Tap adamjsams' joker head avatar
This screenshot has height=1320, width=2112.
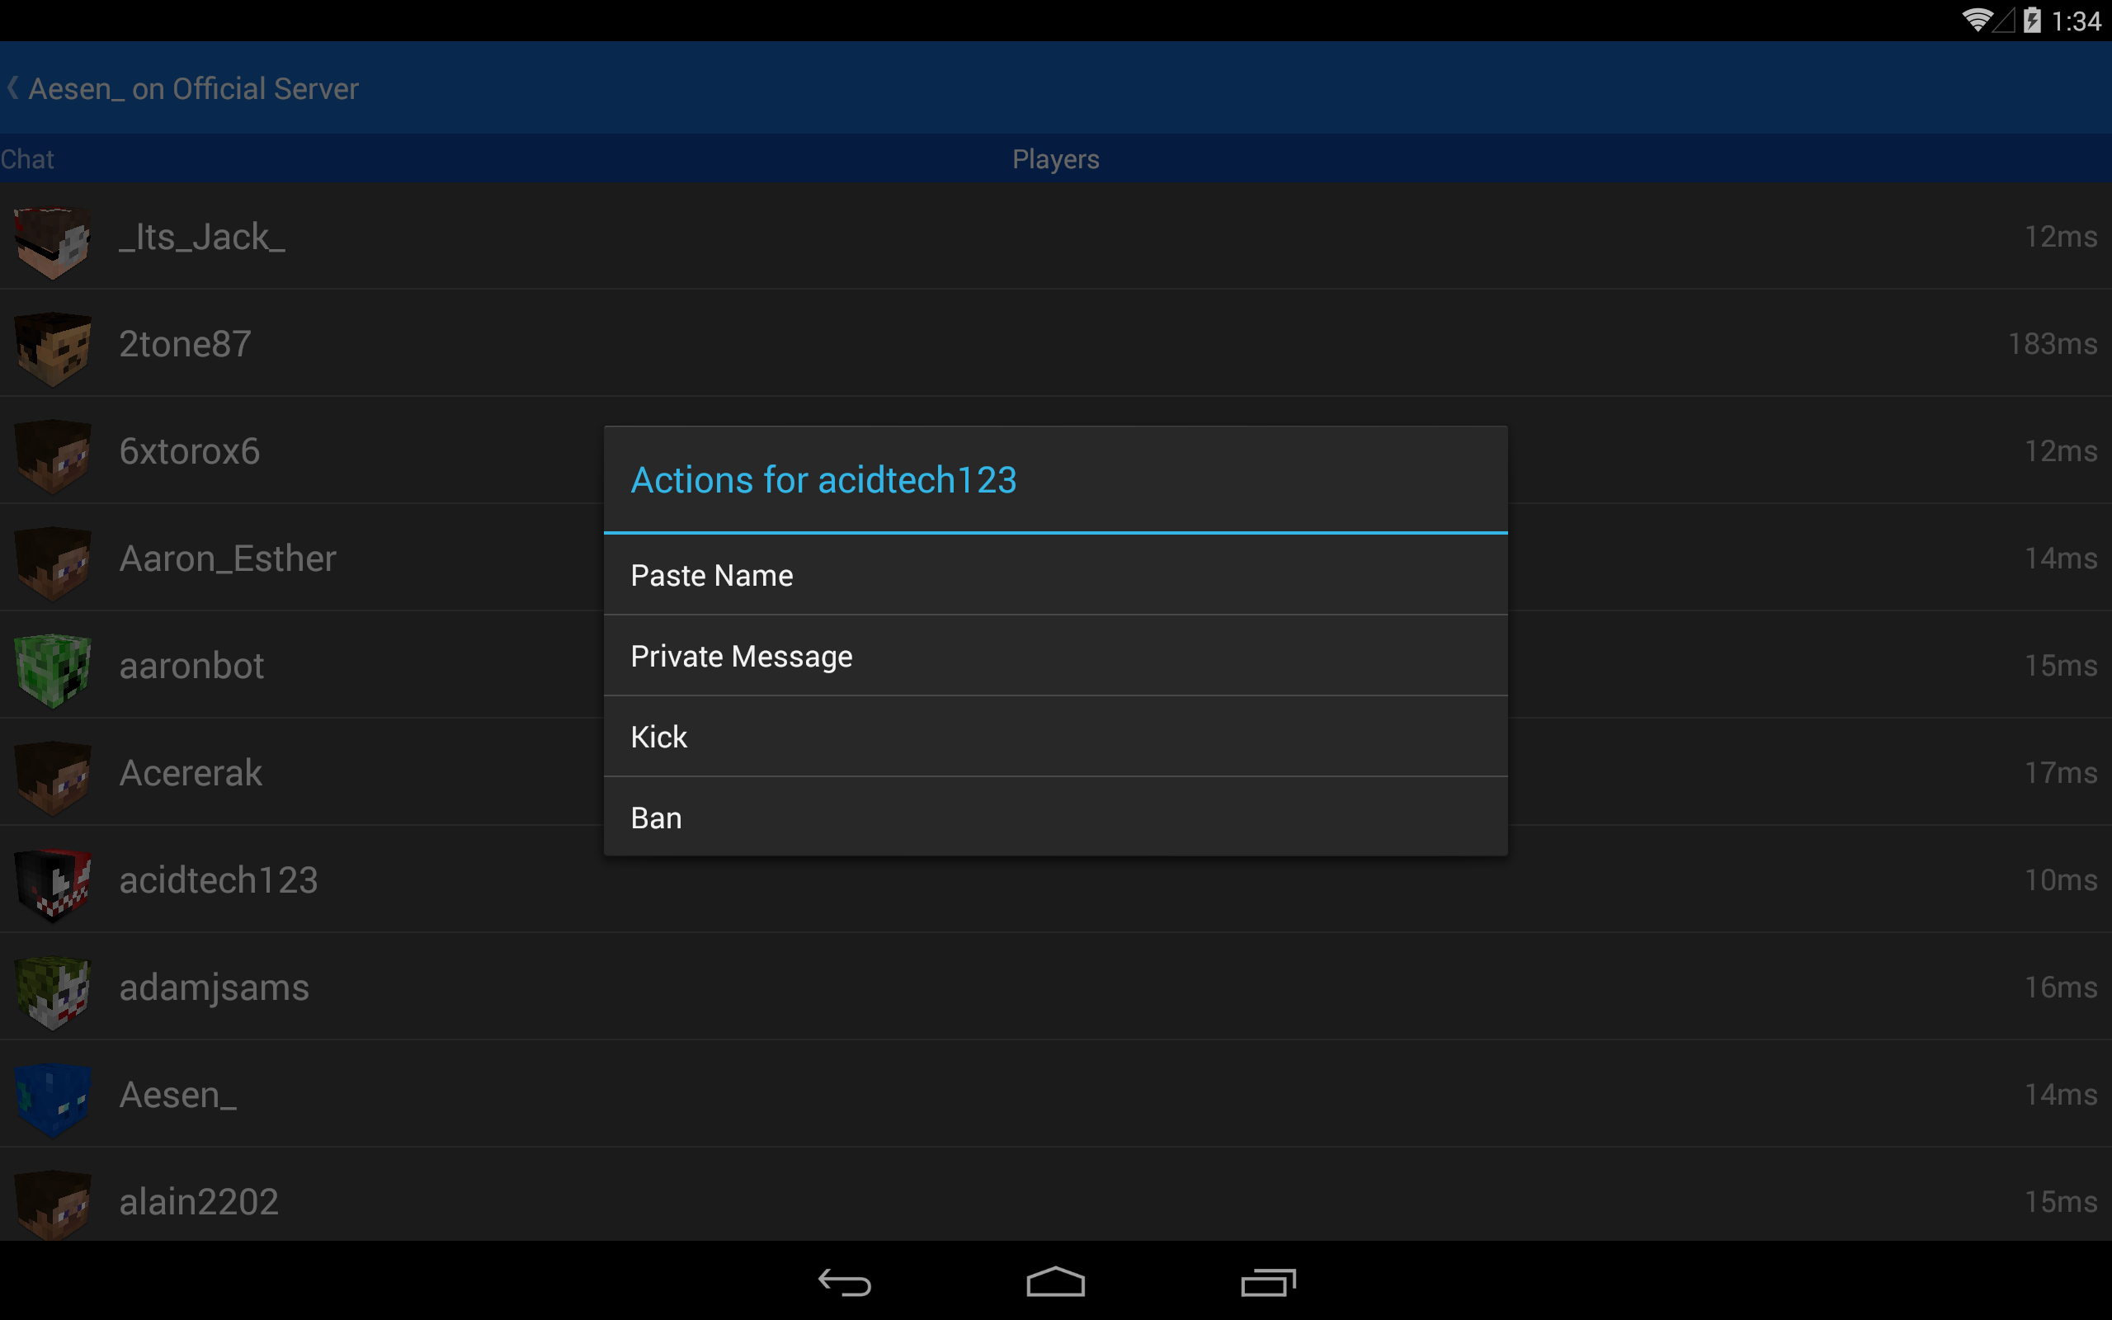coord(52,992)
